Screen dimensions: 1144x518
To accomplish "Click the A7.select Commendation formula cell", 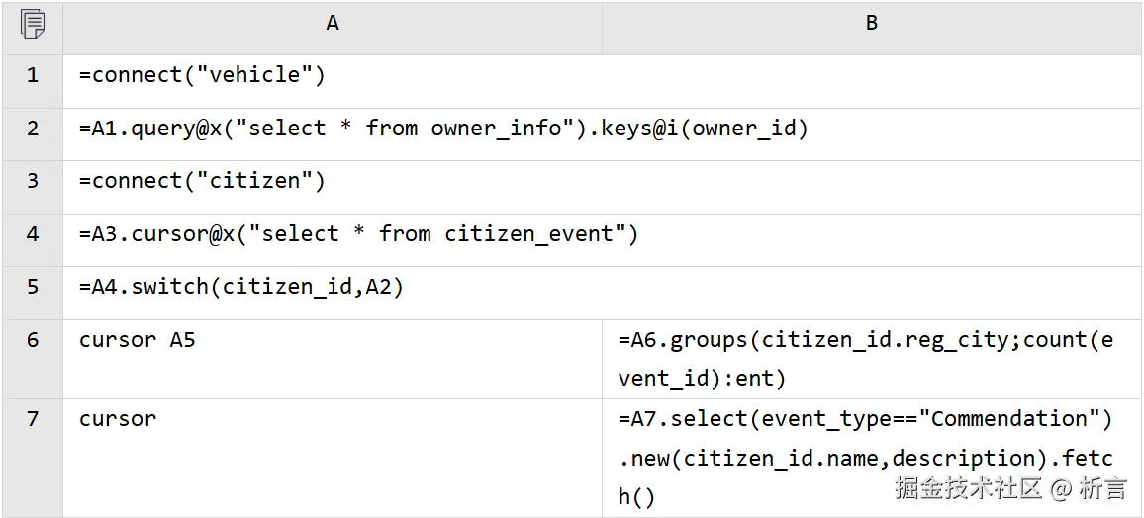I will [865, 457].
